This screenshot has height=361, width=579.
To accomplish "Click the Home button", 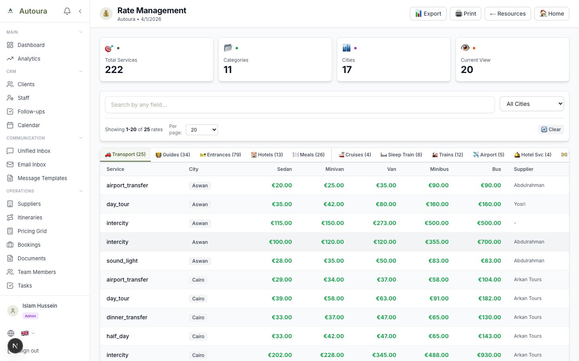I will pyautogui.click(x=552, y=14).
